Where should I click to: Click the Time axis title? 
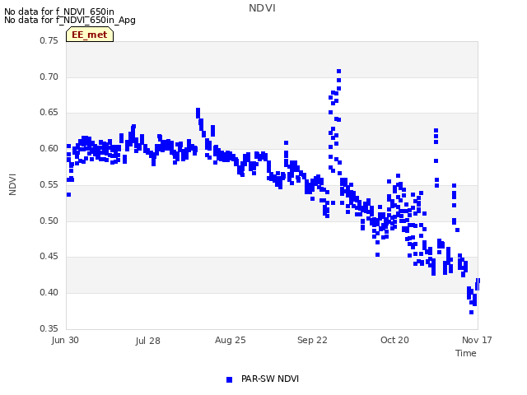pyautogui.click(x=466, y=353)
